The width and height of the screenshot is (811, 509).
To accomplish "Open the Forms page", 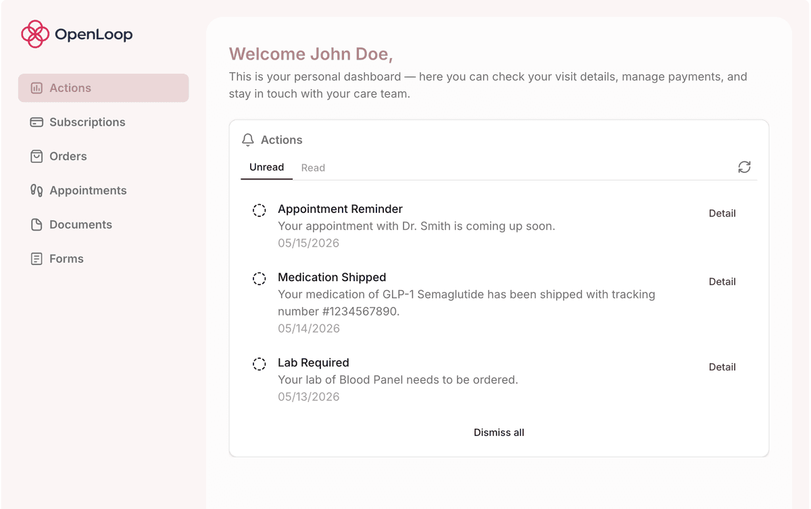I will 103,259.
